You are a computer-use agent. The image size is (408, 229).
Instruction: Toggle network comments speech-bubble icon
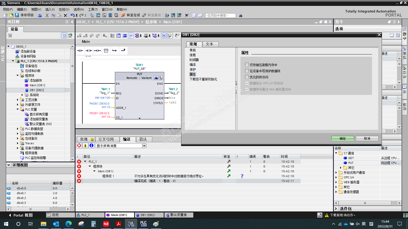131,36
